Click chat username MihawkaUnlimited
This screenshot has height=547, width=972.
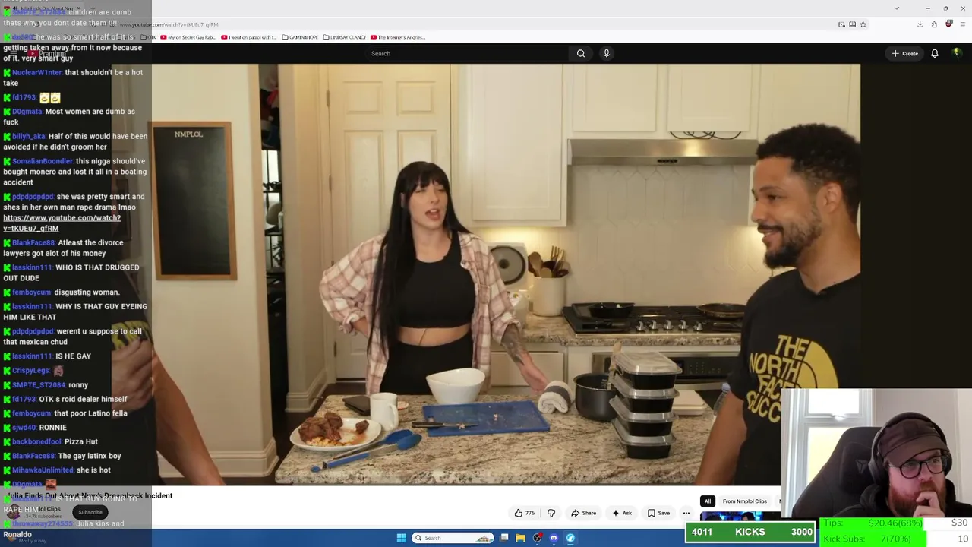[x=43, y=470]
